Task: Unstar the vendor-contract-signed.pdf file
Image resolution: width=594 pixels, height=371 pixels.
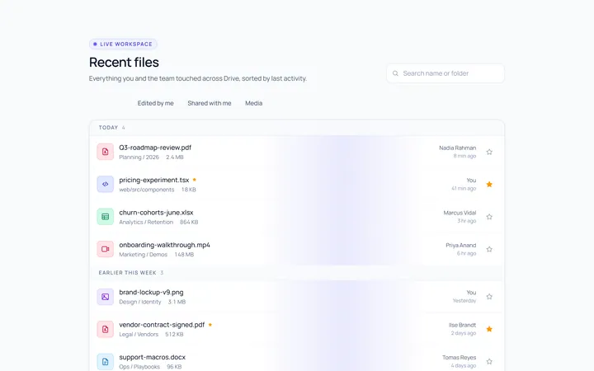Action: [489, 329]
